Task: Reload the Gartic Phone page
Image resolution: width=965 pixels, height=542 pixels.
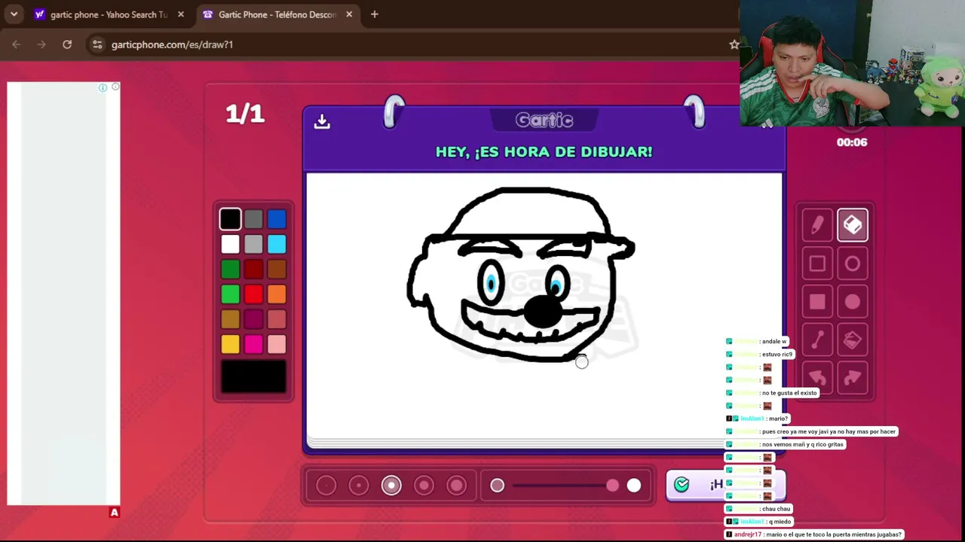Action: (x=67, y=44)
